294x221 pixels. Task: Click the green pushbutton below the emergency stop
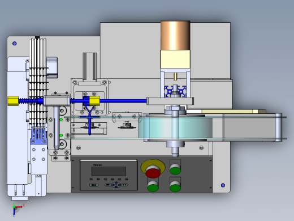pos(153,187)
